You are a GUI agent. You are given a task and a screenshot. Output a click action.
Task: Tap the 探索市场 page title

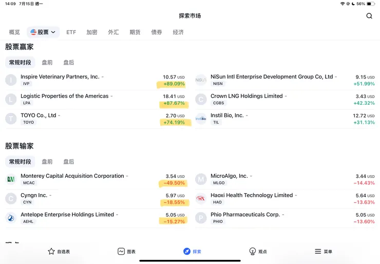click(x=190, y=16)
